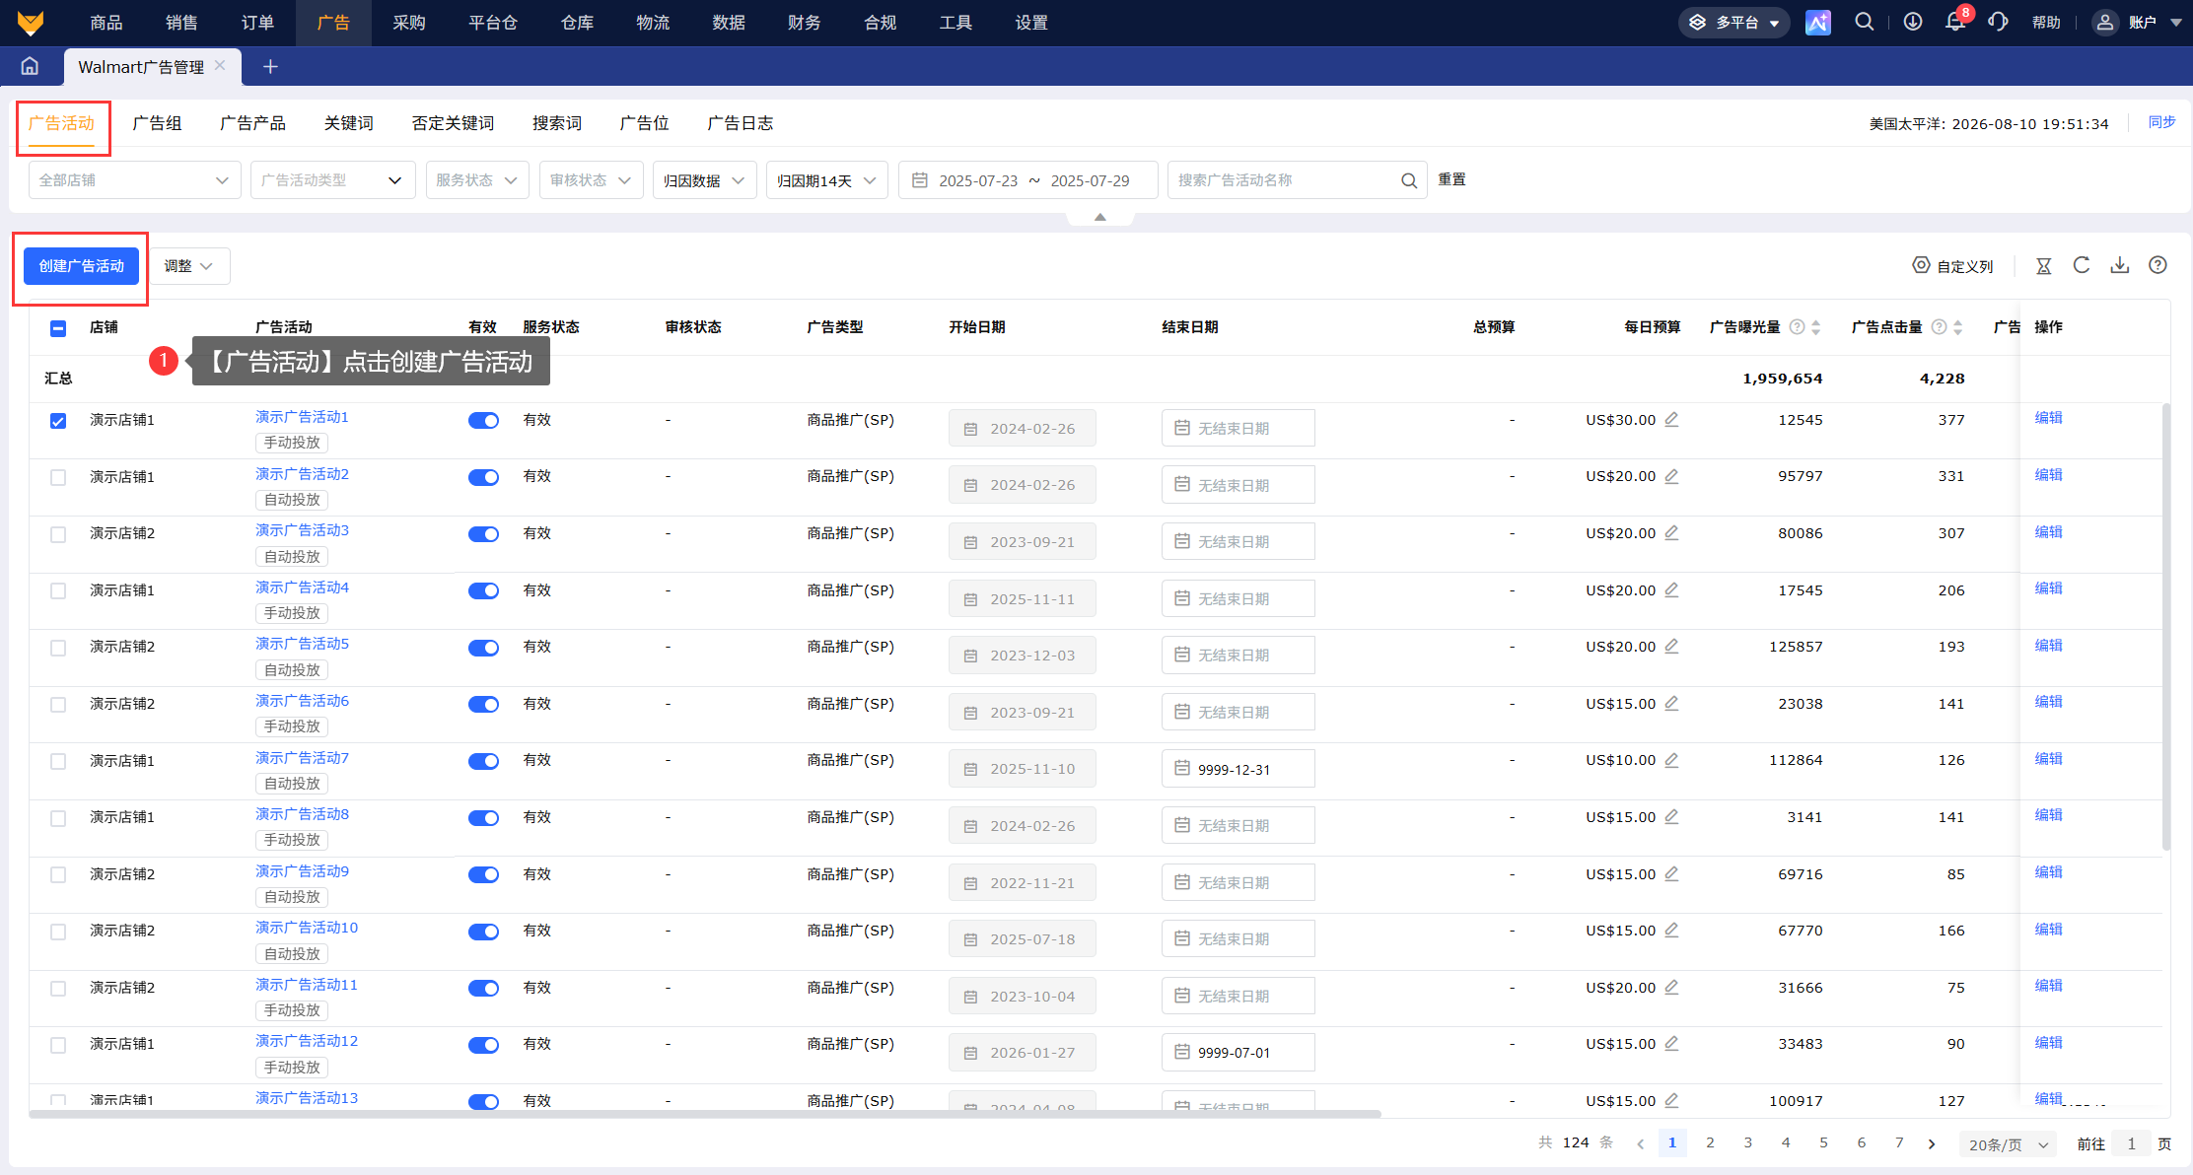
Task: Refresh the campaign table
Action: click(x=2082, y=265)
